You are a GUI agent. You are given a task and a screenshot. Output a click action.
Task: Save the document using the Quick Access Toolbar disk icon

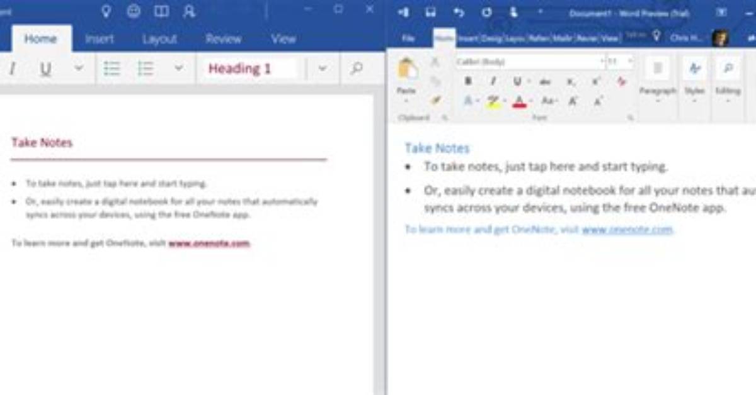pyautogui.click(x=430, y=12)
